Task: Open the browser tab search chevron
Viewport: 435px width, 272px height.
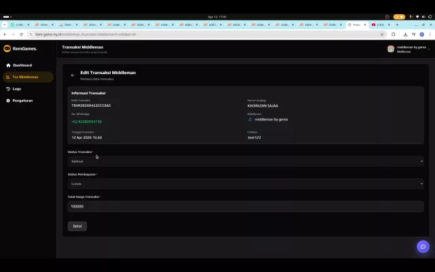Action: (x=5, y=24)
